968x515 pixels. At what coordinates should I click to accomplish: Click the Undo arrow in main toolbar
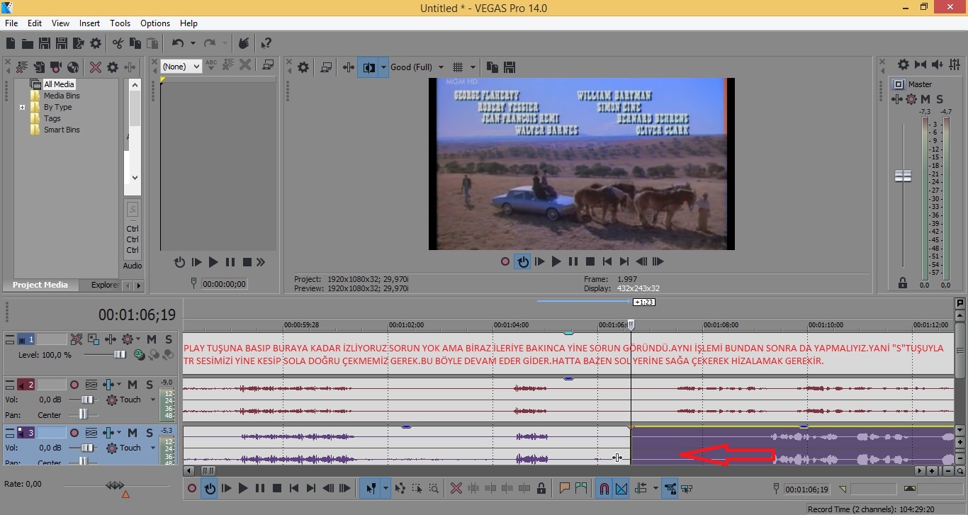[x=177, y=43]
